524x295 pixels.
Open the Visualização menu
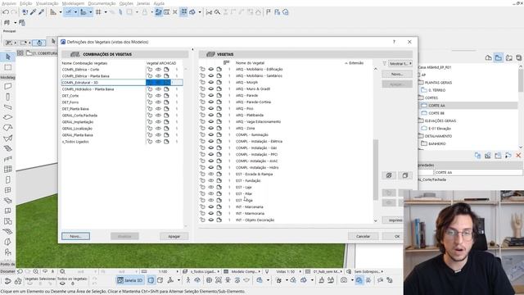click(x=47, y=3)
